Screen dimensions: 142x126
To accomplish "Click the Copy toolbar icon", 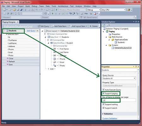I will [x=29, y=10].
